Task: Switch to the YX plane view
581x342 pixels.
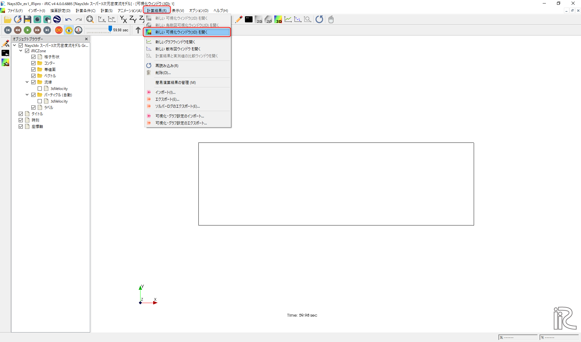Action: (x=123, y=20)
